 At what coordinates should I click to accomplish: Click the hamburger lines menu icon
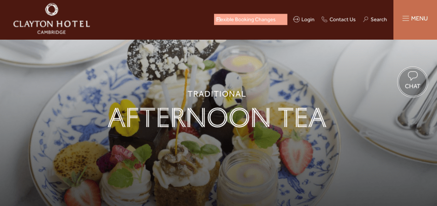click(x=406, y=18)
